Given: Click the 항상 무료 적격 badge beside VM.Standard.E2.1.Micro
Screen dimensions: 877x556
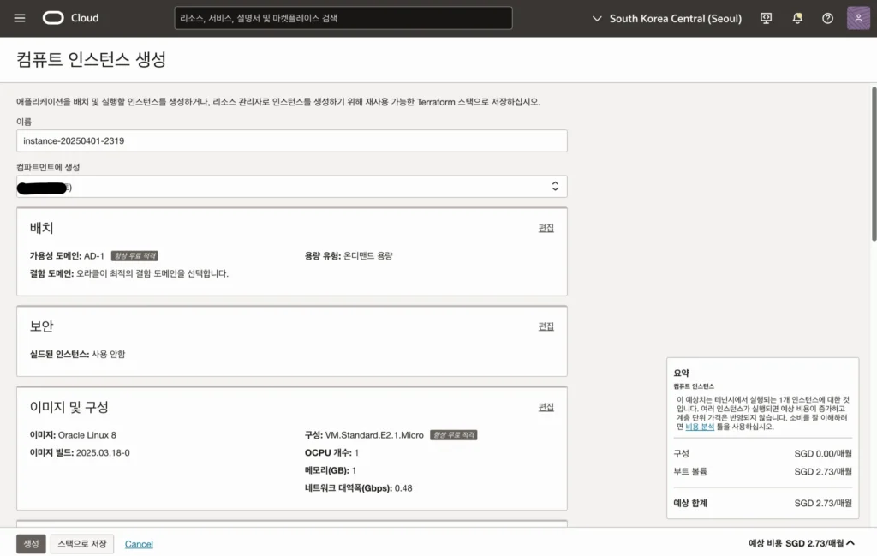Looking at the screenshot, I should [453, 435].
